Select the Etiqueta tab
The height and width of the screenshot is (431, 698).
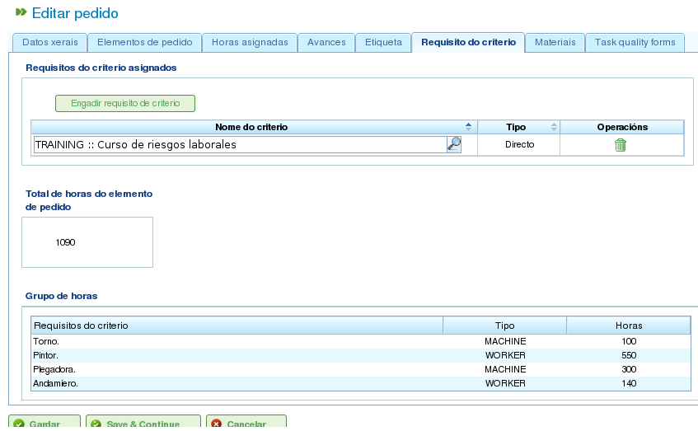coord(383,42)
